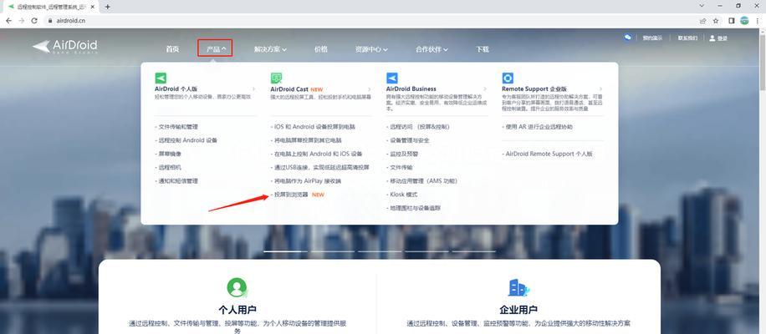This screenshot has width=766, height=334.
Task: Click the WeChat bubble icon in header
Action: tap(628, 38)
